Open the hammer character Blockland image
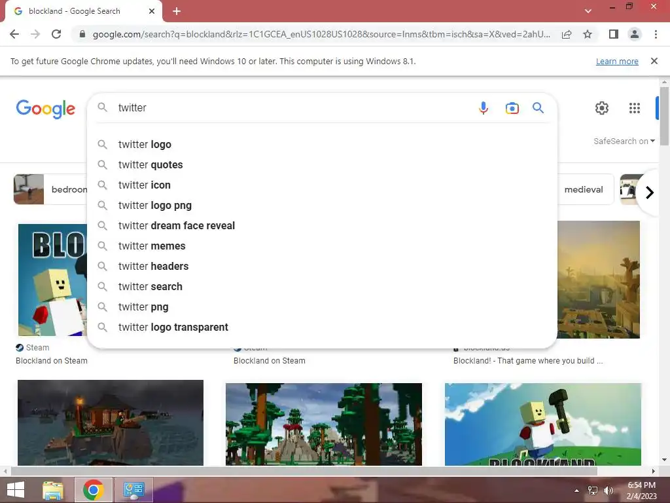 (x=542, y=424)
